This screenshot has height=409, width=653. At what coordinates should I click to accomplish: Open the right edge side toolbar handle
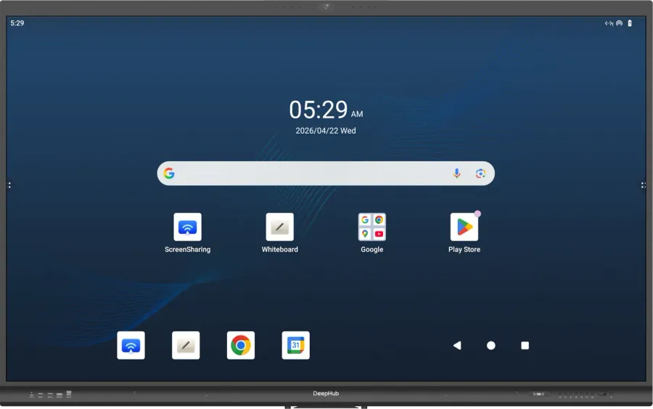click(x=643, y=185)
